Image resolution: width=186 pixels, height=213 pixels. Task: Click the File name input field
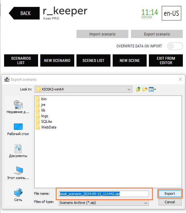pos(104,194)
